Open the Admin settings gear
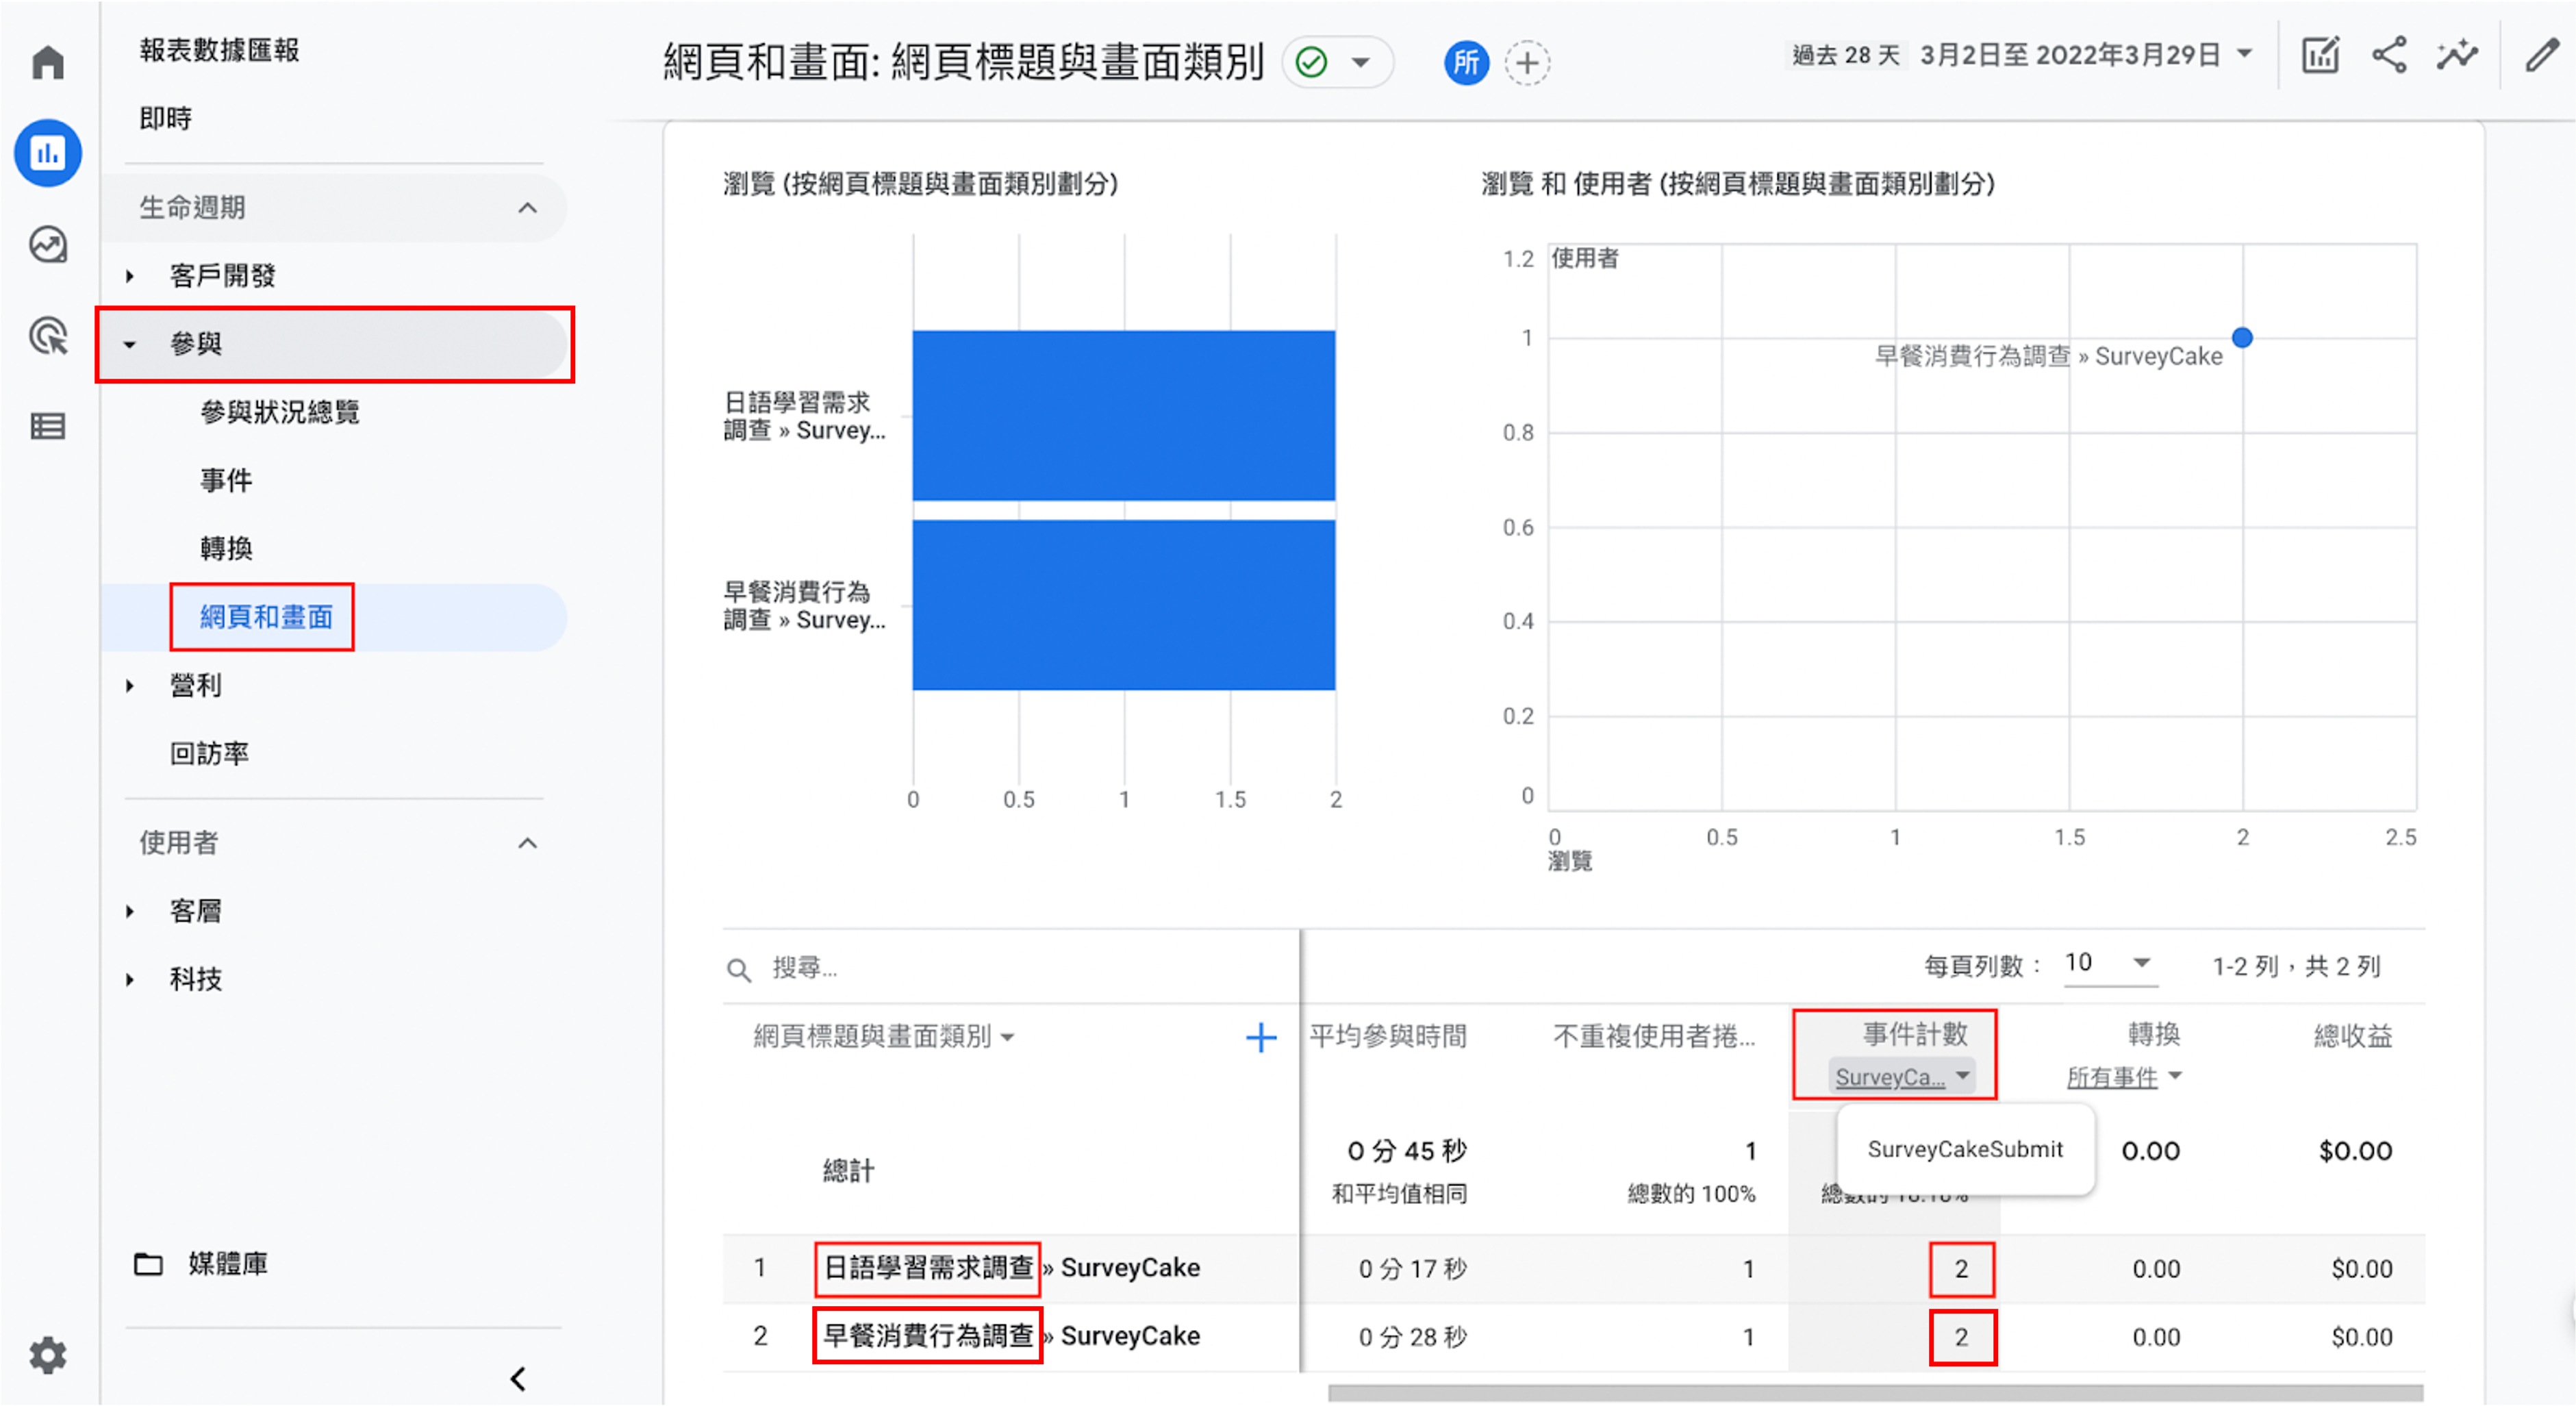 coord(47,1355)
